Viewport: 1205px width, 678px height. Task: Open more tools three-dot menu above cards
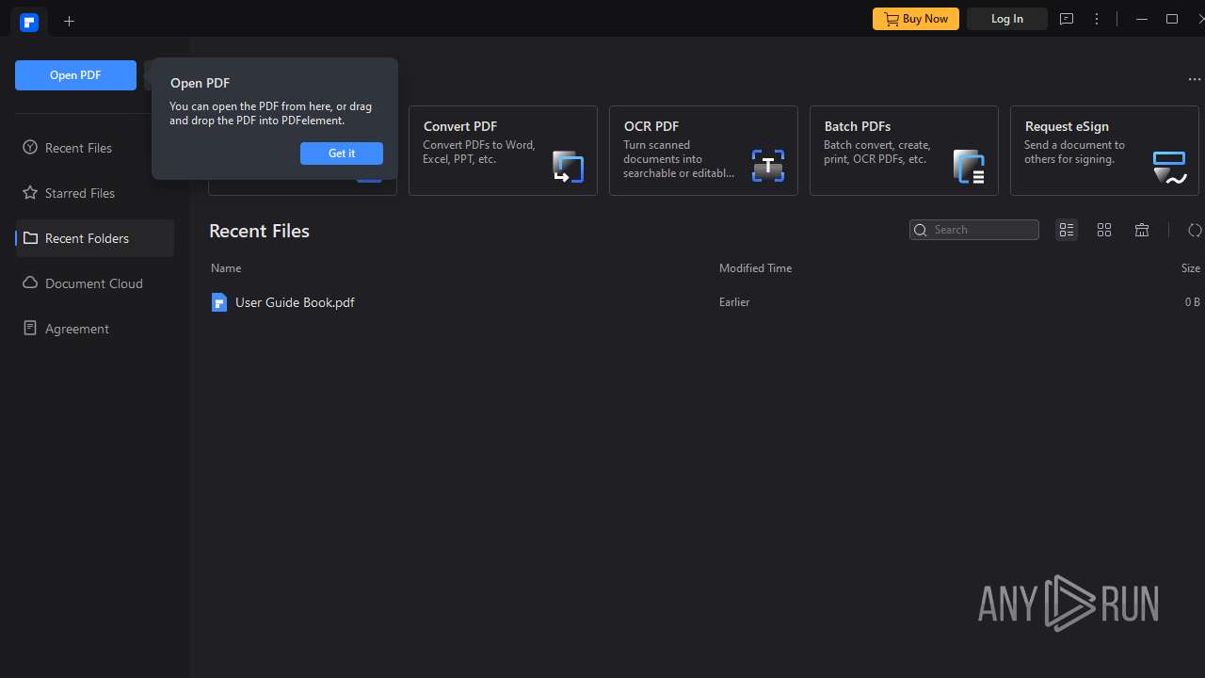(1195, 80)
